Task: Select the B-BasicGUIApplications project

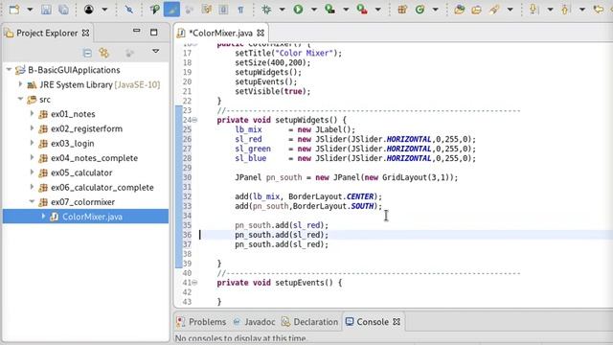Action: click(x=74, y=70)
